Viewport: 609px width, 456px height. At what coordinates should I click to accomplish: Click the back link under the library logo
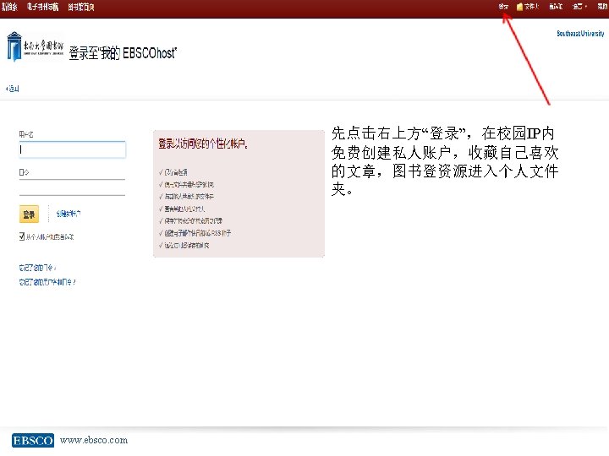(13, 89)
